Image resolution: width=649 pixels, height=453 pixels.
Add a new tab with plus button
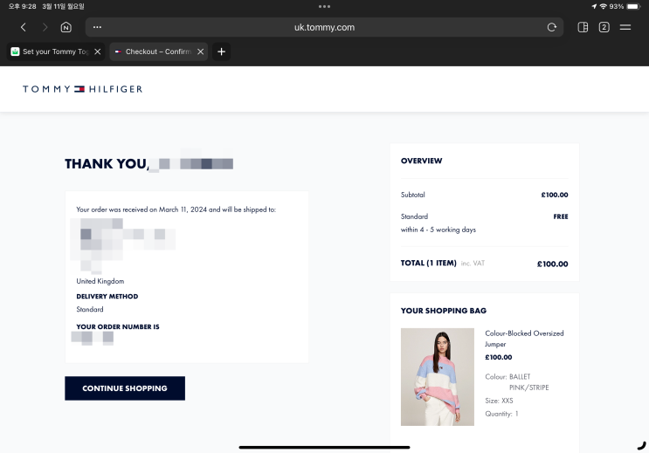222,51
